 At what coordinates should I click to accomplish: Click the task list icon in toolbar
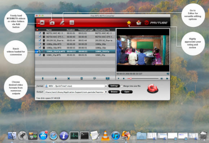(x=72, y=22)
